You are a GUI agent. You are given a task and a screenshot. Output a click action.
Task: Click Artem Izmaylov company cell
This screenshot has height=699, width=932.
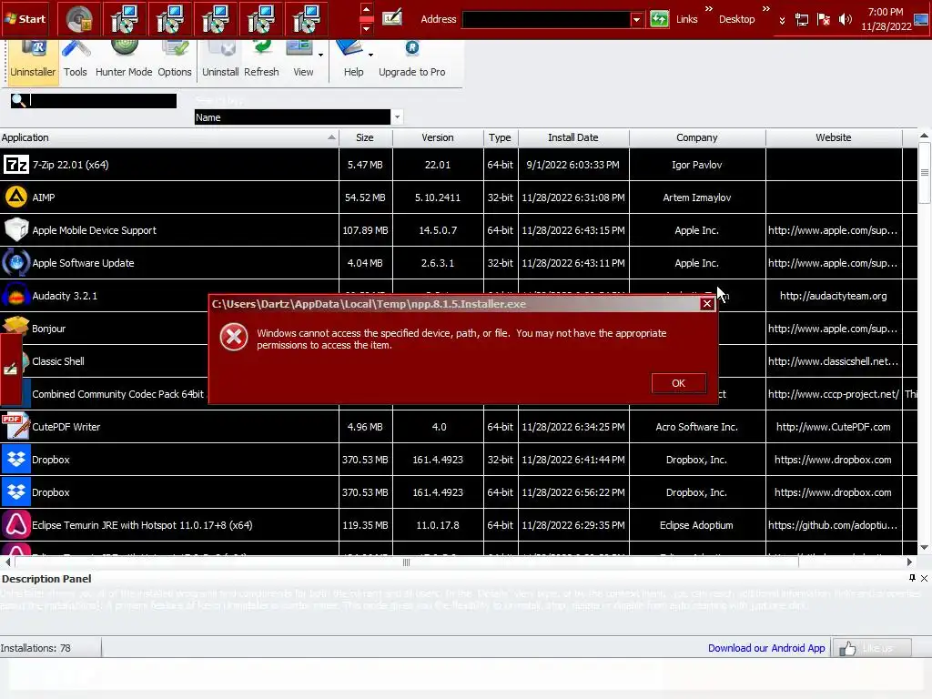[696, 198]
